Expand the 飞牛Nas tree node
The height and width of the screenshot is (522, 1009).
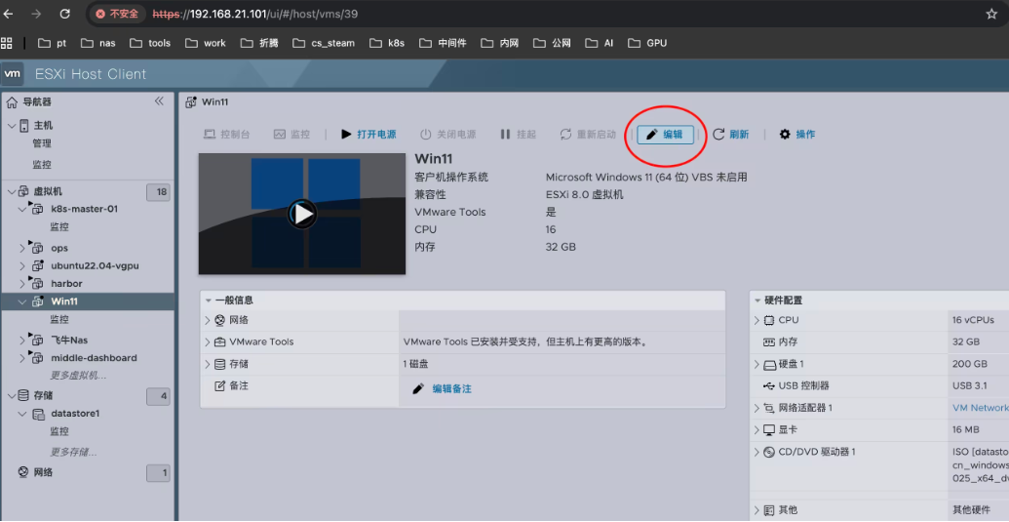(22, 340)
